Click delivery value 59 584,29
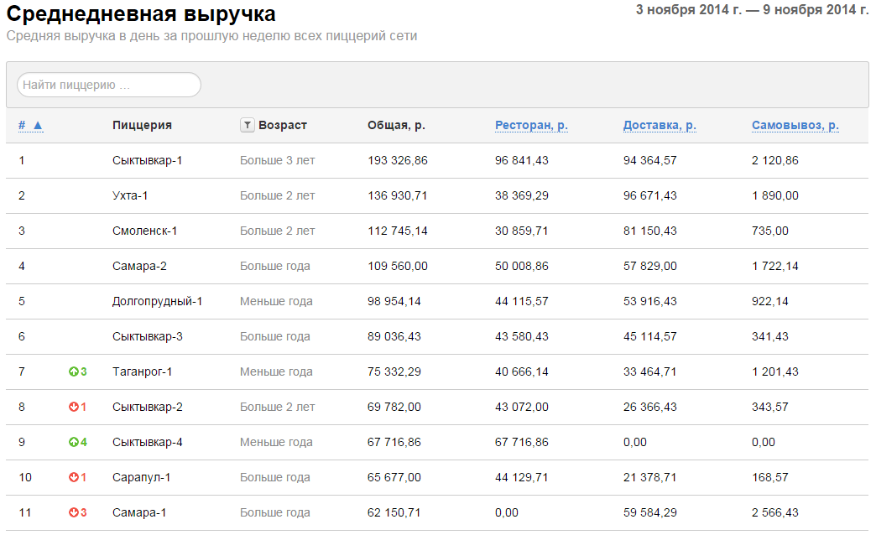876x535 pixels. coord(649,512)
